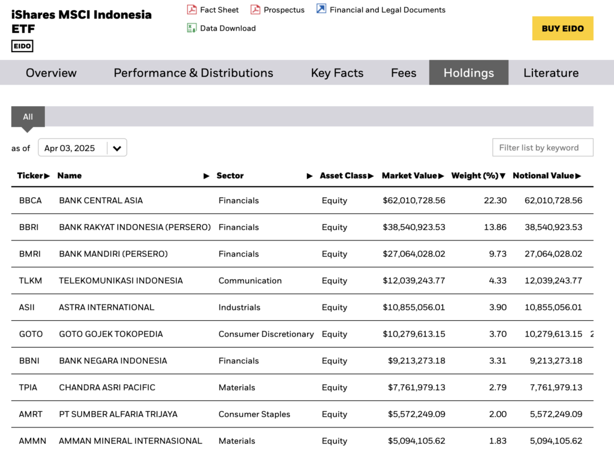Open the as-of date dropdown
The height and width of the screenshot is (455, 614).
[x=82, y=147]
